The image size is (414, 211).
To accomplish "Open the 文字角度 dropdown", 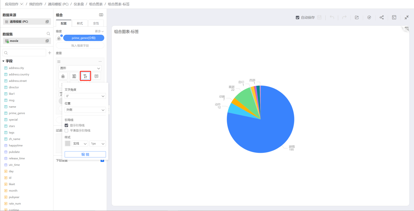I will (x=85, y=96).
